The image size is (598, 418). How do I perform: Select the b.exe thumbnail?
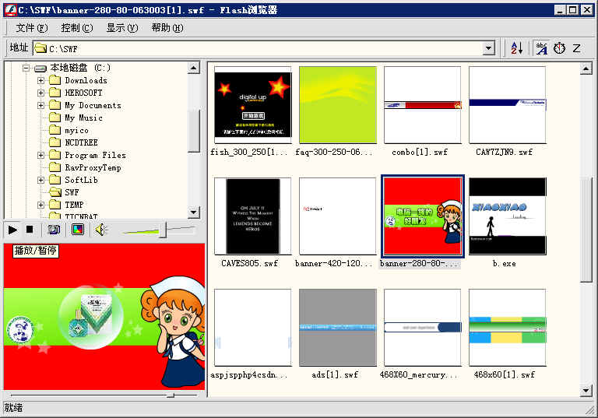pyautogui.click(x=508, y=216)
